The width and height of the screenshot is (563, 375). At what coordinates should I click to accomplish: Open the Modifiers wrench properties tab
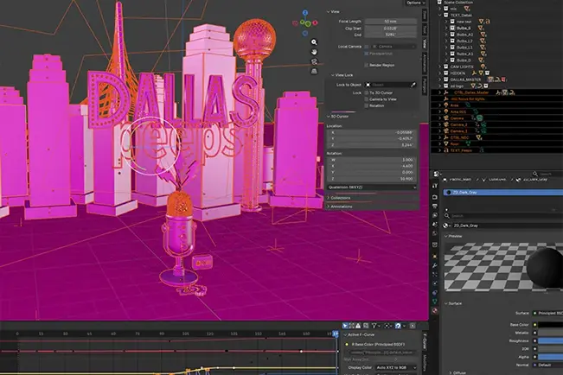[435, 265]
